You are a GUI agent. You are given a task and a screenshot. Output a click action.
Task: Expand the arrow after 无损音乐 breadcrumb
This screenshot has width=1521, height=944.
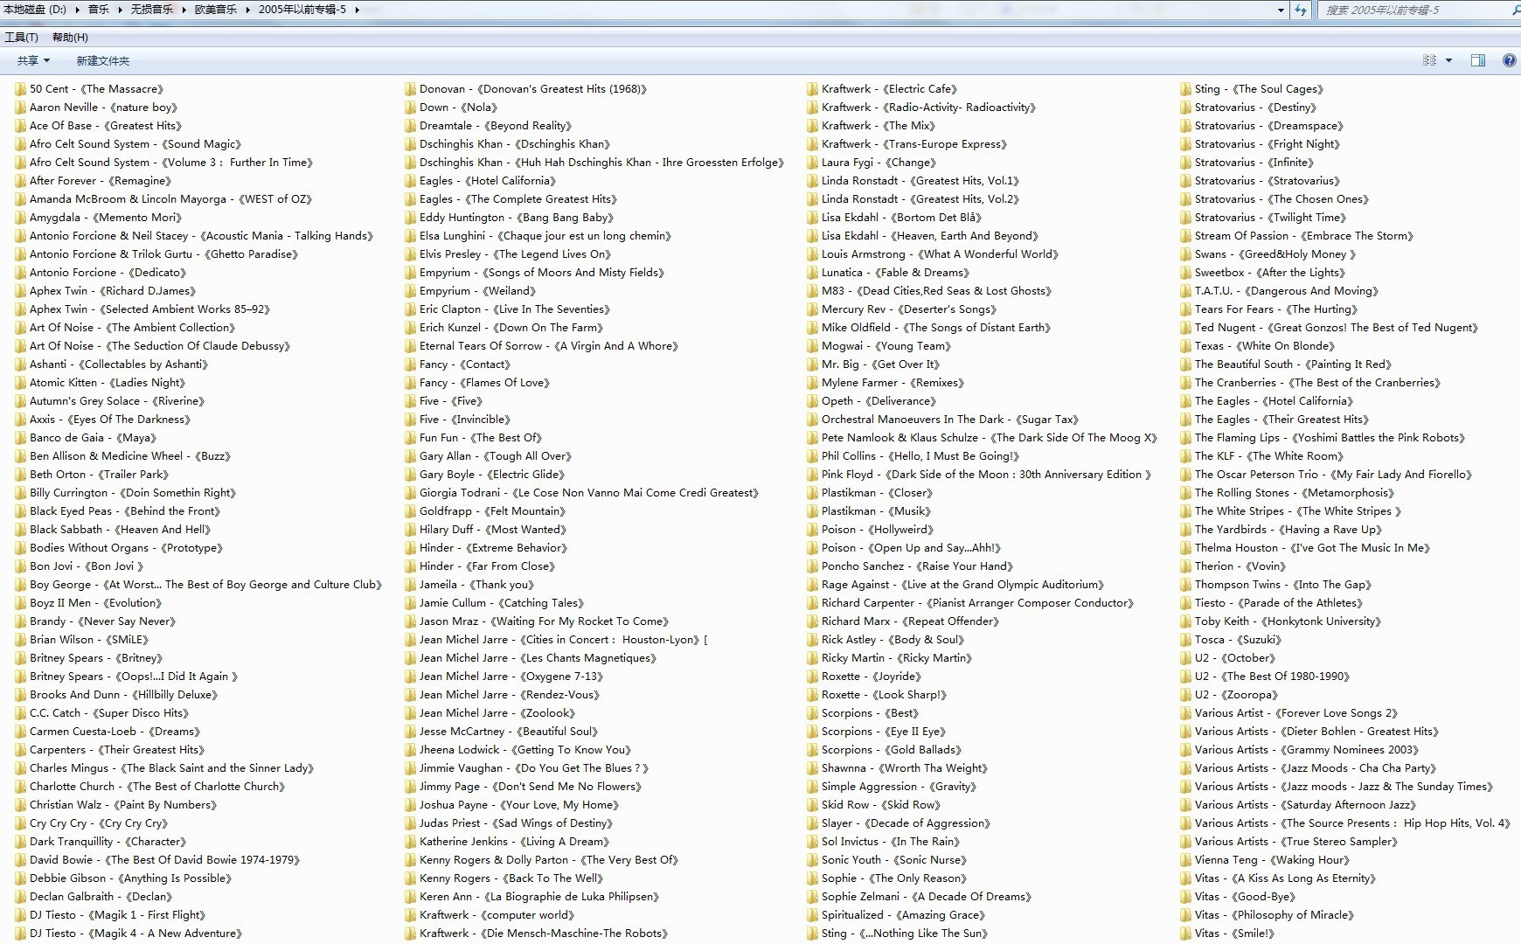pyautogui.click(x=184, y=10)
